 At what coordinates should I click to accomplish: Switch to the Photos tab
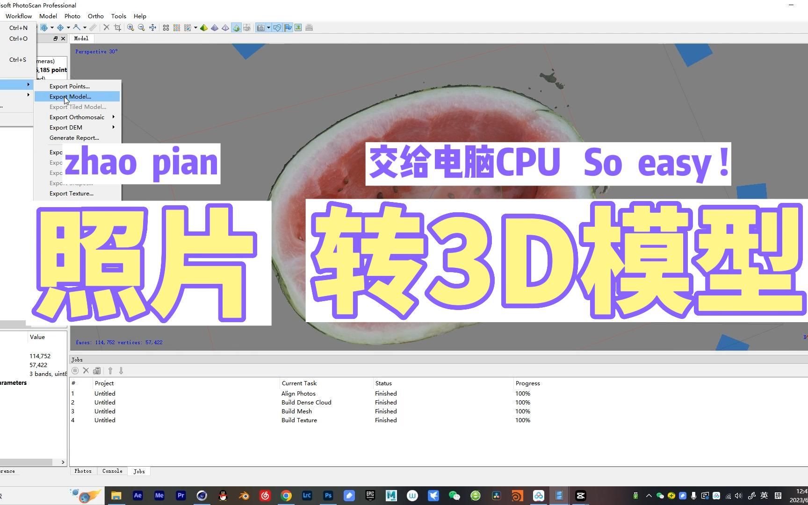[83, 471]
